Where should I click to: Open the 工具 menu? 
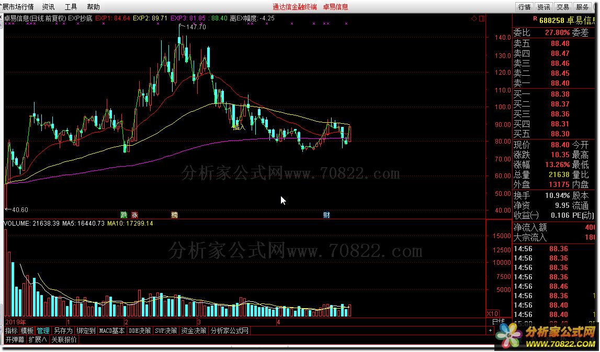click(71, 7)
